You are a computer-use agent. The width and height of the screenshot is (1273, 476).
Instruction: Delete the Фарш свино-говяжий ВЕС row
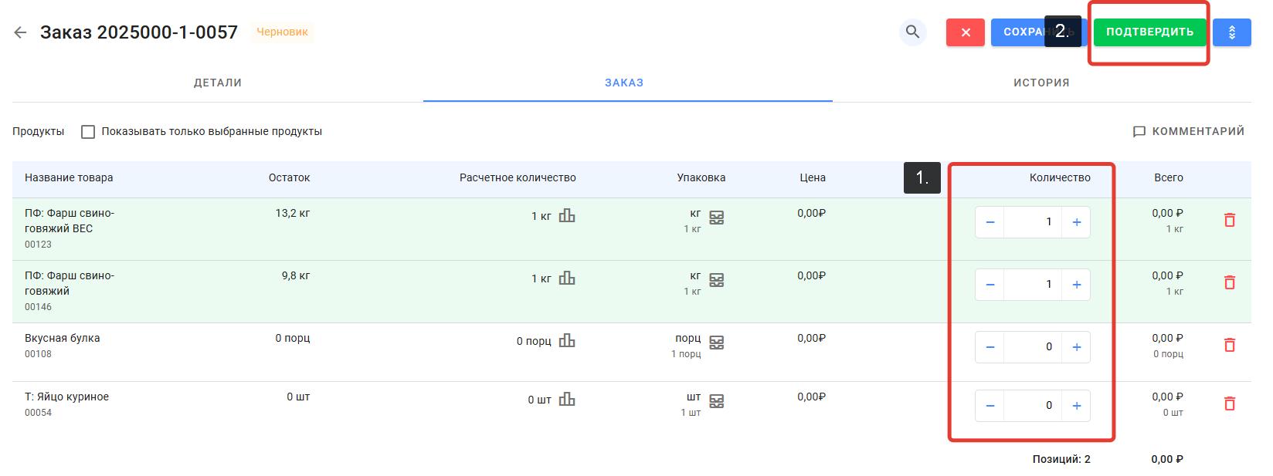click(x=1229, y=220)
